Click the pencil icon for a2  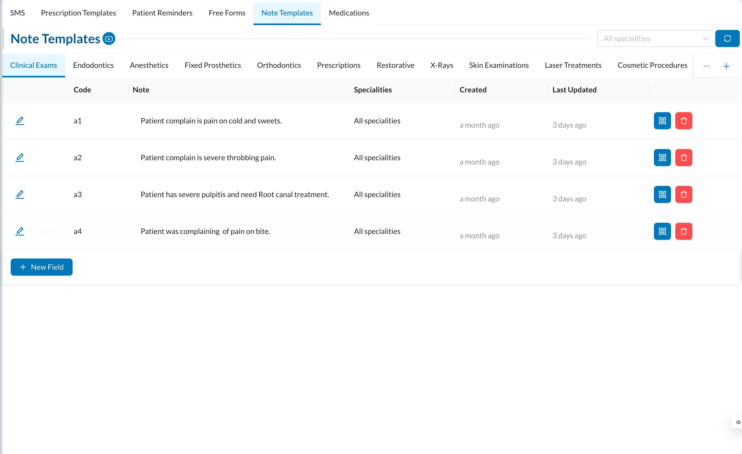click(x=19, y=157)
